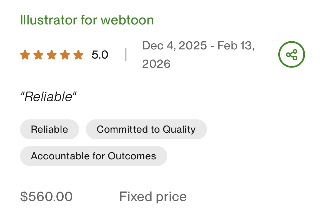Image resolution: width=325 pixels, height=221 pixels.
Task: Click the "Committed to Quality" tag
Action: click(x=146, y=129)
